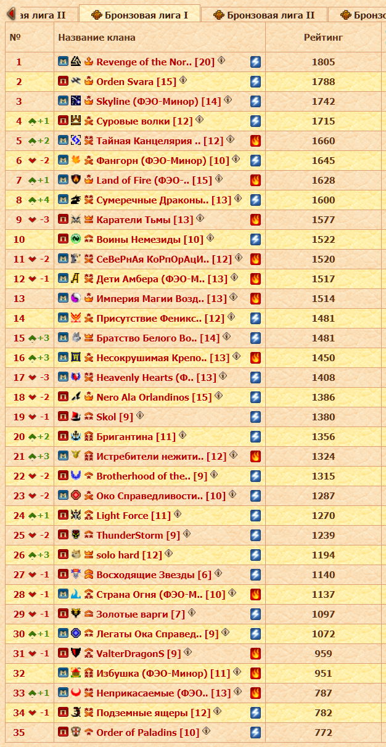Click the blue M badge in Фангорн row

(63, 161)
